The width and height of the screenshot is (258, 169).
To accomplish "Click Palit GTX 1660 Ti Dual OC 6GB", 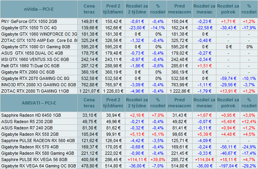I will 30,66.
